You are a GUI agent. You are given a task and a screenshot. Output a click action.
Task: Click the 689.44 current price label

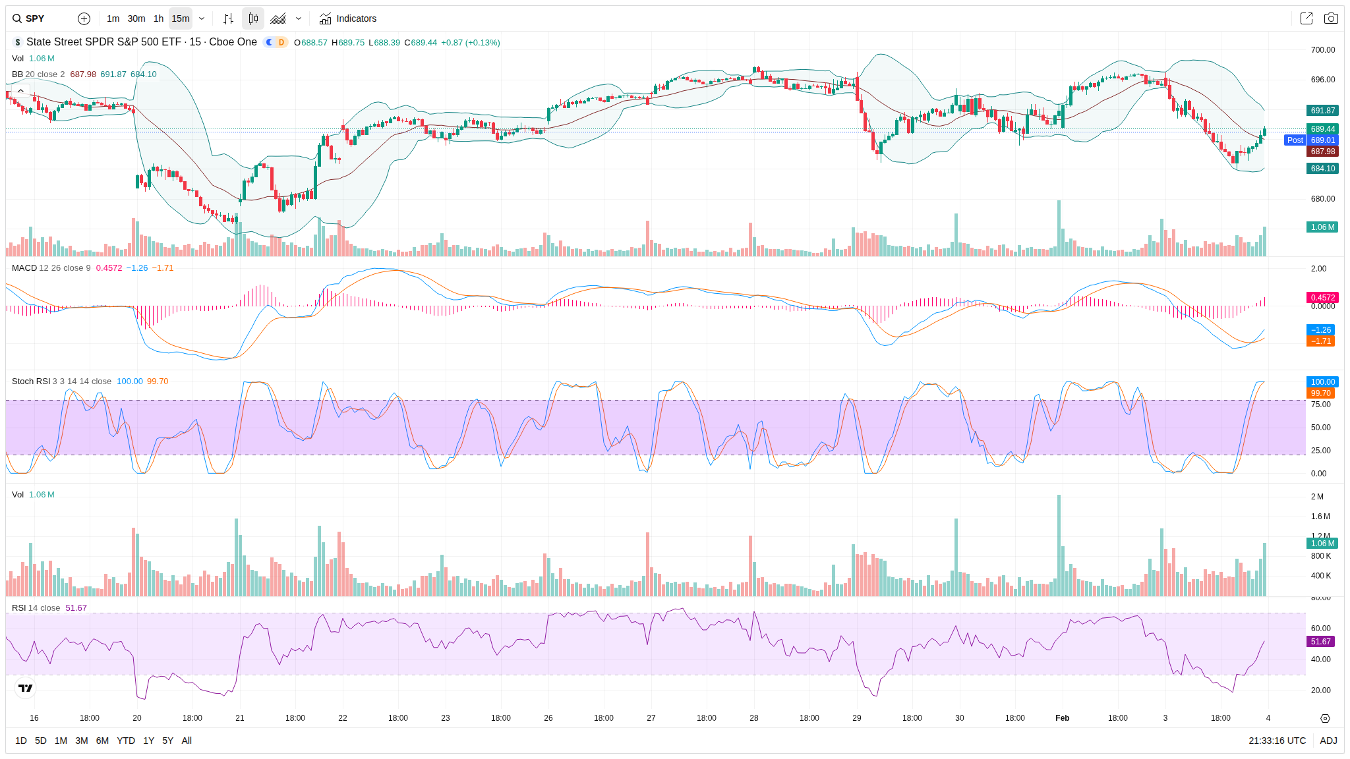(1322, 129)
